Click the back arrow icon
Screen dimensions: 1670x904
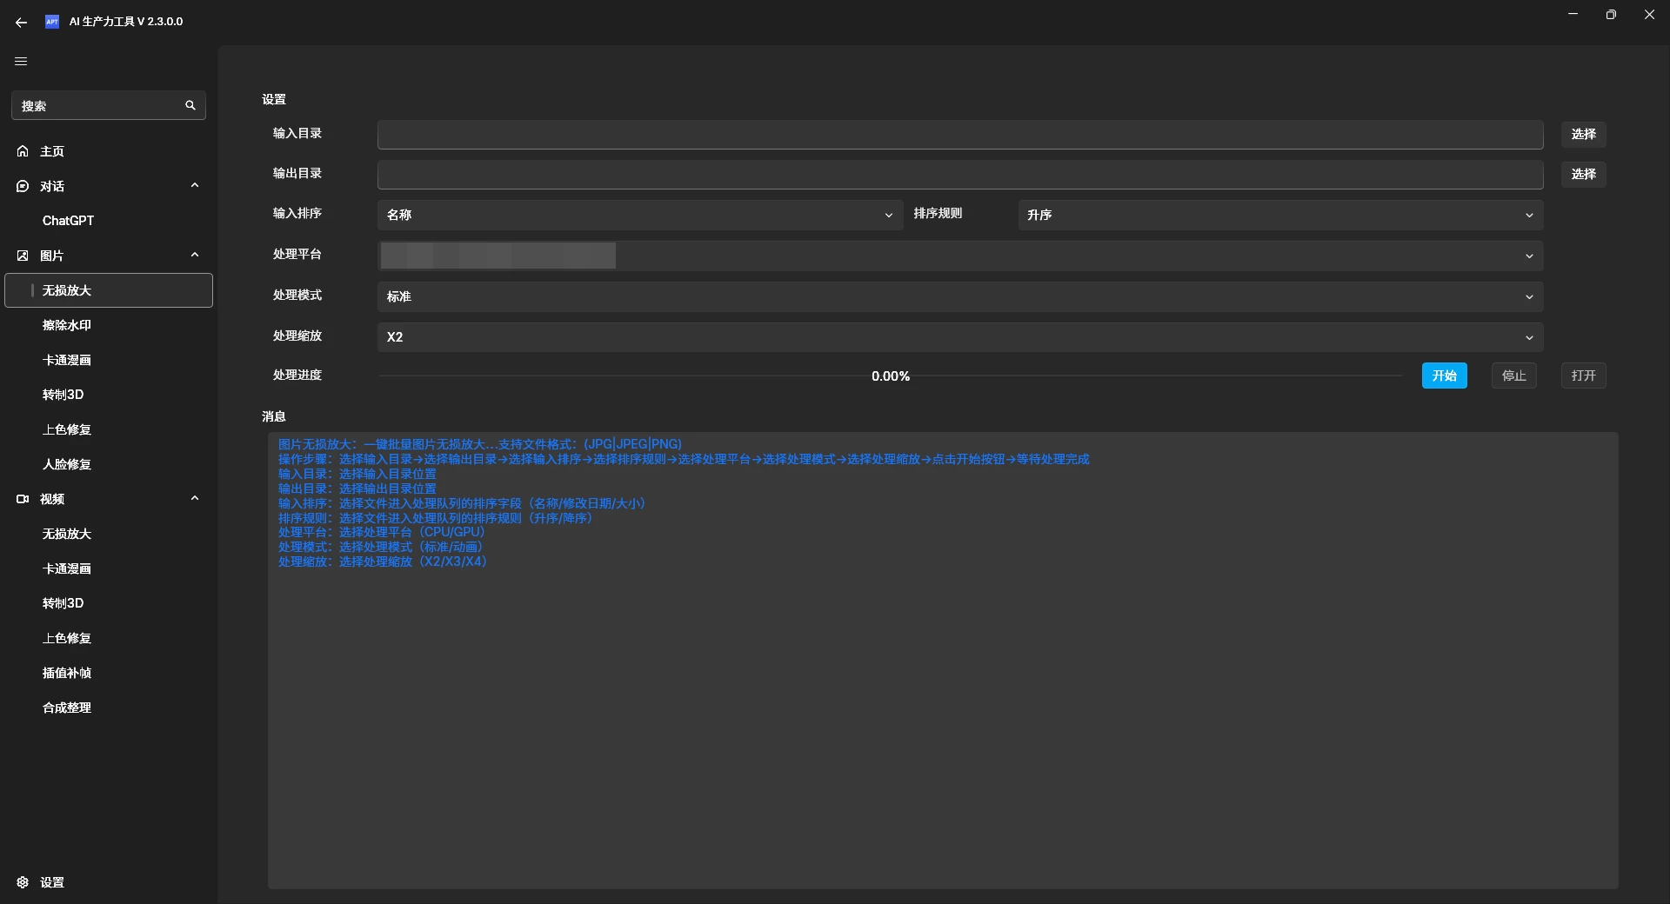pos(22,22)
